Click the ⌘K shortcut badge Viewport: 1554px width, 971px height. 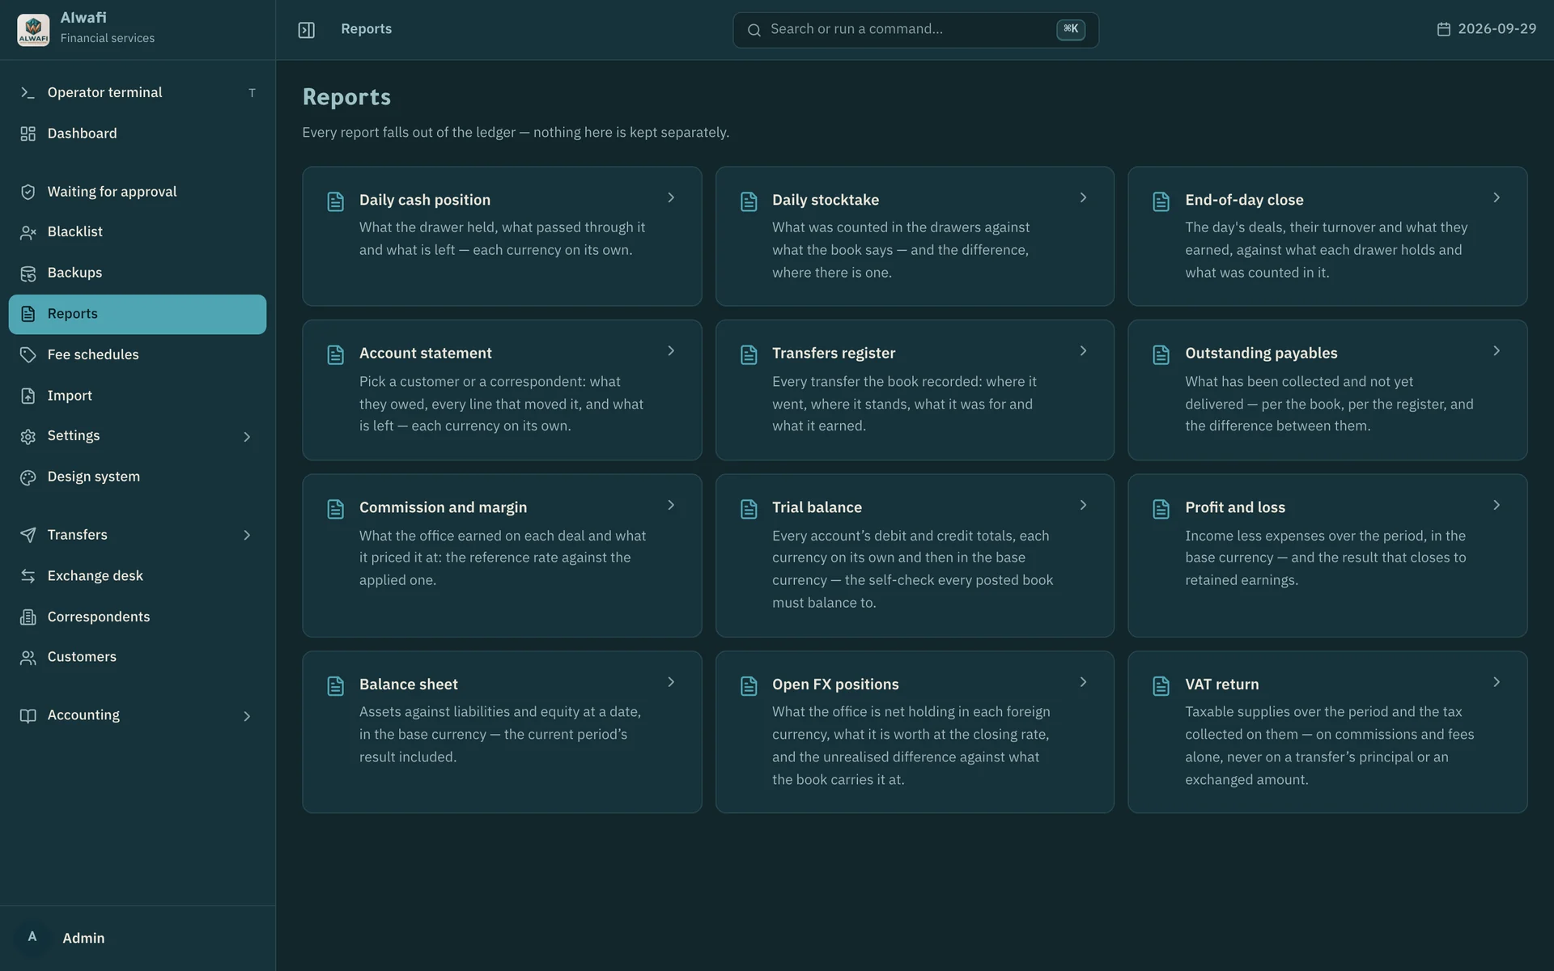[x=1070, y=29]
